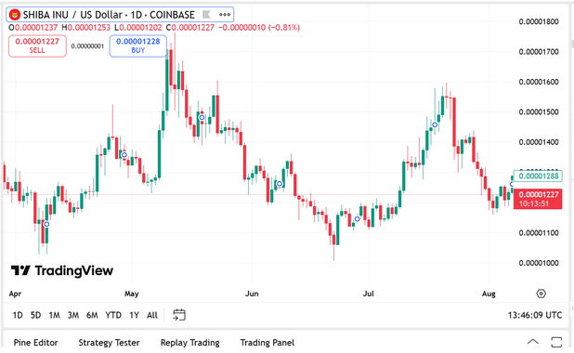
Task: Open the three-dots more options menu
Action: click(225, 15)
